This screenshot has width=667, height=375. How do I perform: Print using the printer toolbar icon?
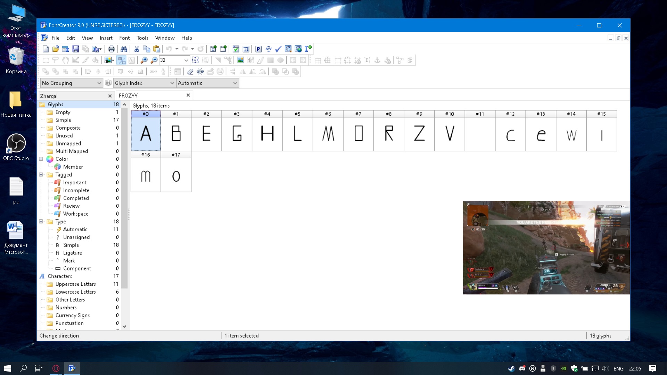(111, 49)
